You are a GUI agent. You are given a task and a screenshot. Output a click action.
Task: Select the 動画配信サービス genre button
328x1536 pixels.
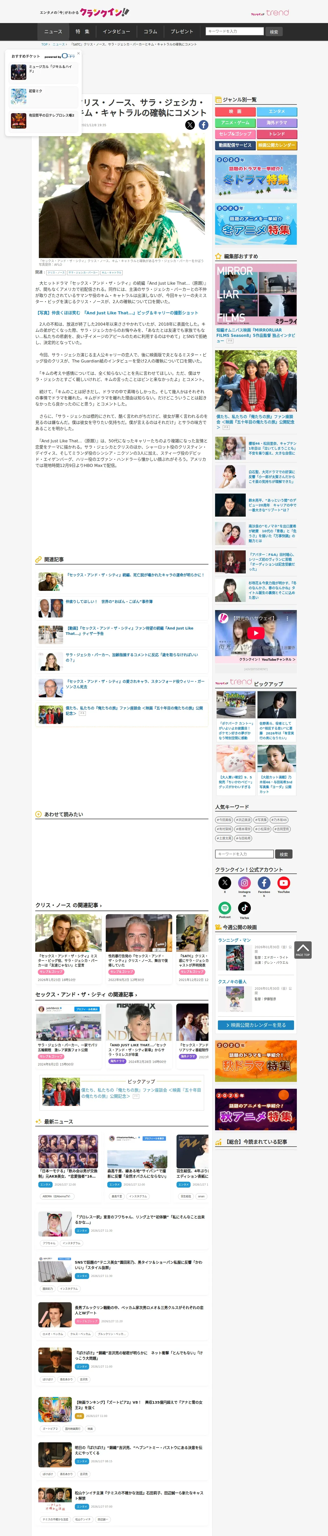click(235, 145)
